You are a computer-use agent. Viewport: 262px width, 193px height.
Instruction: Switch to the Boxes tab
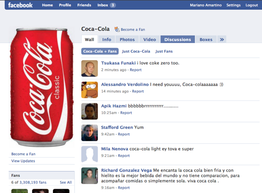(x=206, y=39)
